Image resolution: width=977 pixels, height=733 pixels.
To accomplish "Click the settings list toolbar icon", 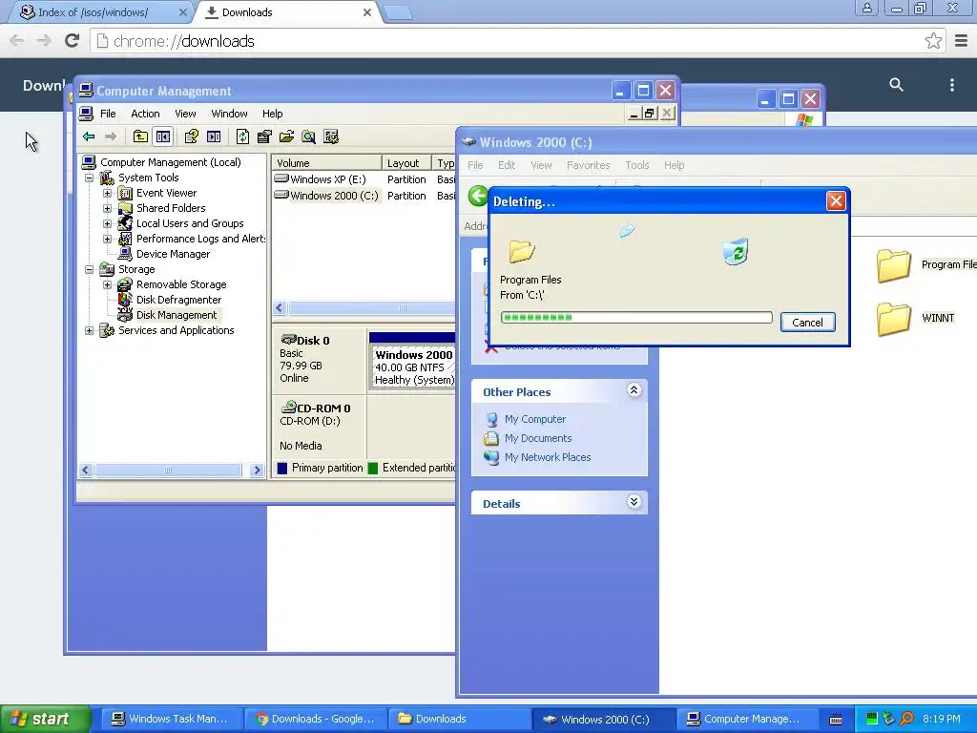I will pyautogui.click(x=331, y=136).
